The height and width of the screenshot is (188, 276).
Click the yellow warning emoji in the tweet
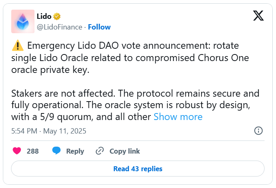(x=17, y=45)
